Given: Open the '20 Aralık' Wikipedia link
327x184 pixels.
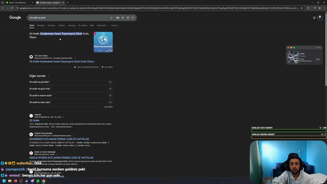Looking at the screenshot, I should (x=34, y=120).
